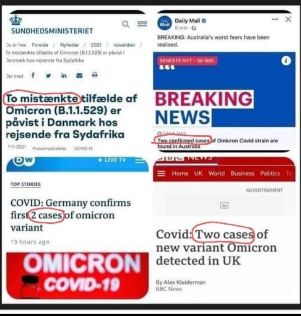Image resolution: width=301 pixels, height=316 pixels.
Task: Share article on Twitter
Action: pyautogui.click(x=48, y=76)
